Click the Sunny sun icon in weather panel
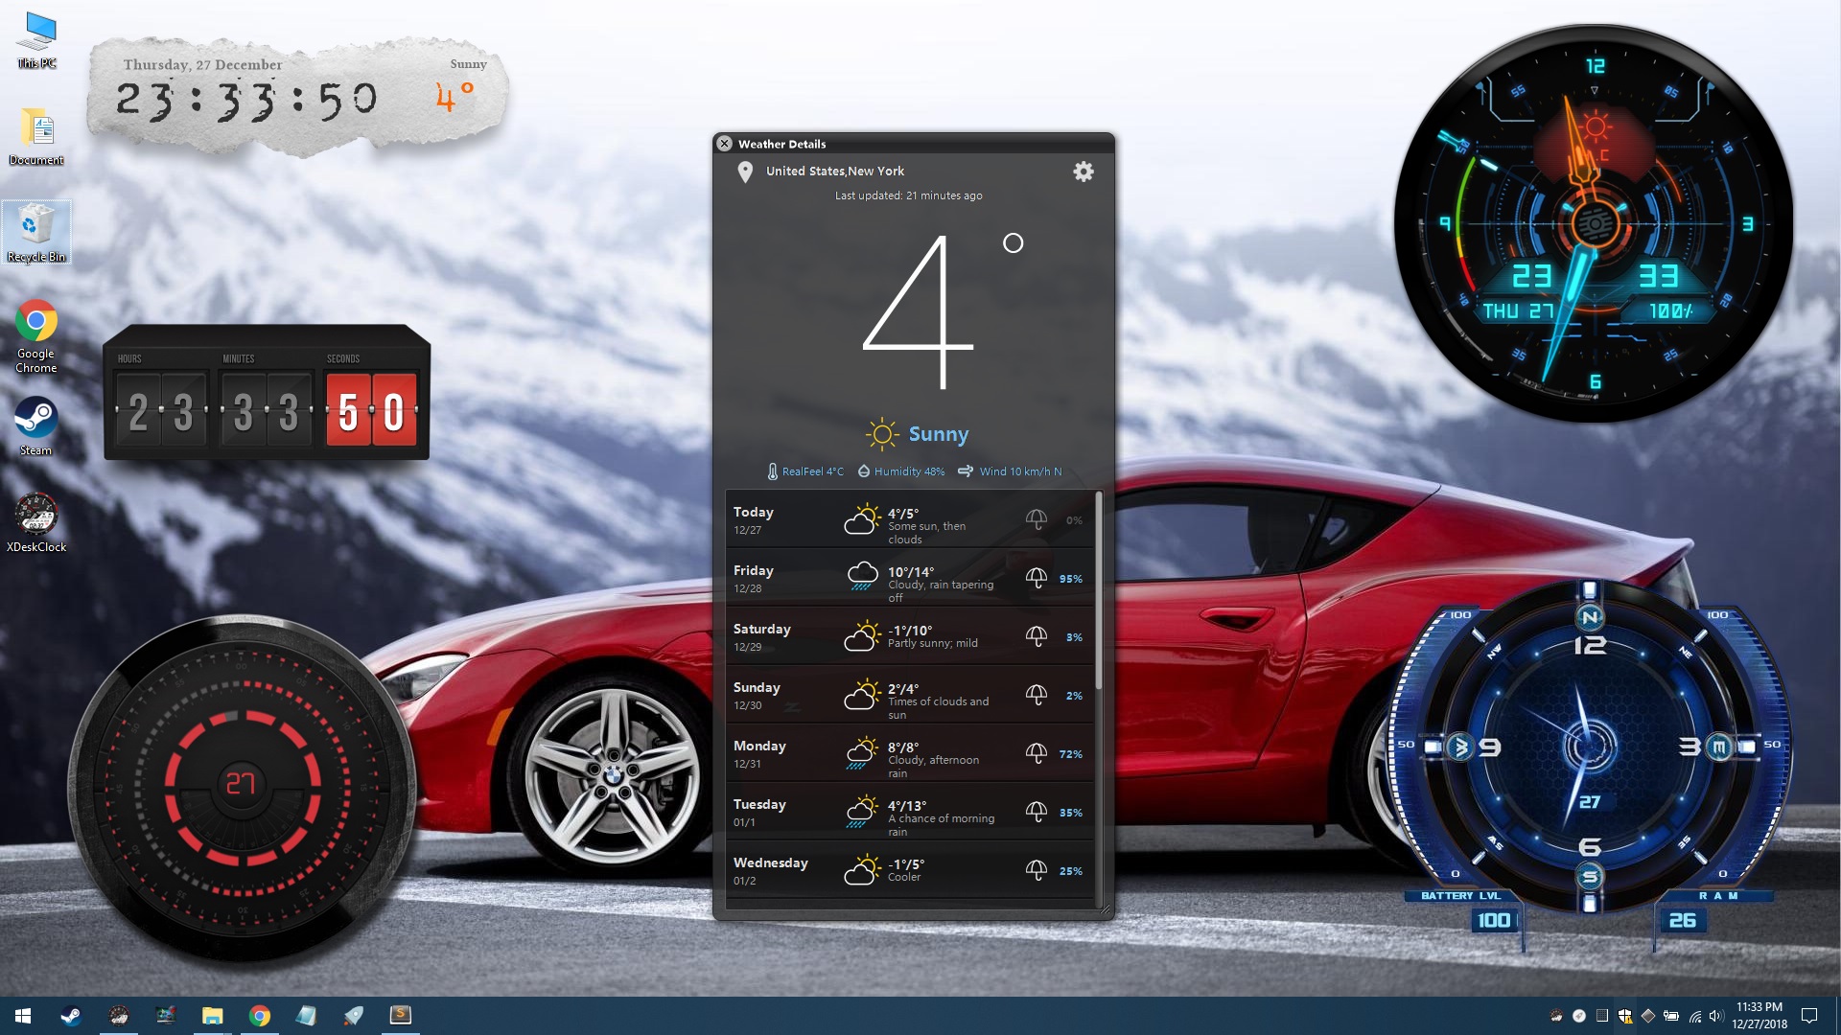Viewport: 1841px width, 1035px height. point(880,433)
